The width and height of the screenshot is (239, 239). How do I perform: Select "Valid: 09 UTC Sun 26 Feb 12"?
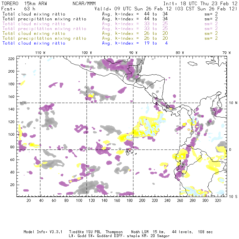pos(133,9)
